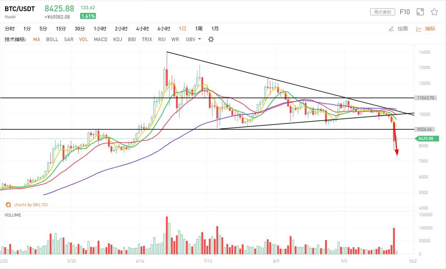Enable the WR indicator
Image resolution: width=446 pixels, height=269 pixels.
pyautogui.click(x=175, y=39)
